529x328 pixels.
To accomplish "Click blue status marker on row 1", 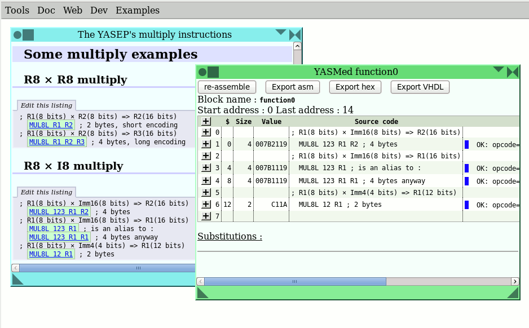I will (466, 144).
